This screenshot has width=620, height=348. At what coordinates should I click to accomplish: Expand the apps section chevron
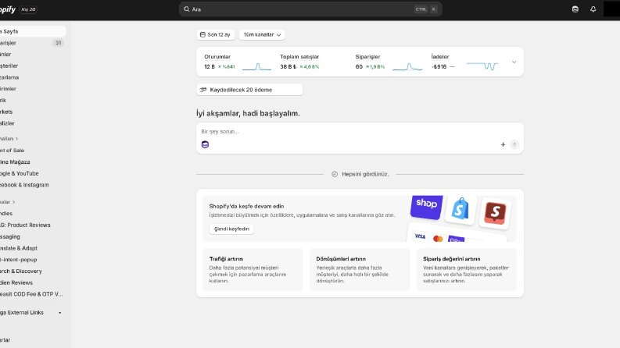click(x=13, y=202)
